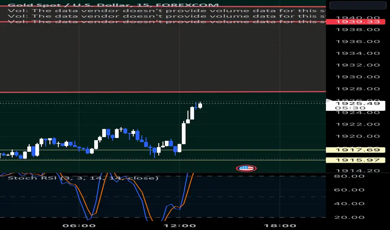Select the red 1939.33 price label
Screen dimensions: 390x230
click(356, 22)
